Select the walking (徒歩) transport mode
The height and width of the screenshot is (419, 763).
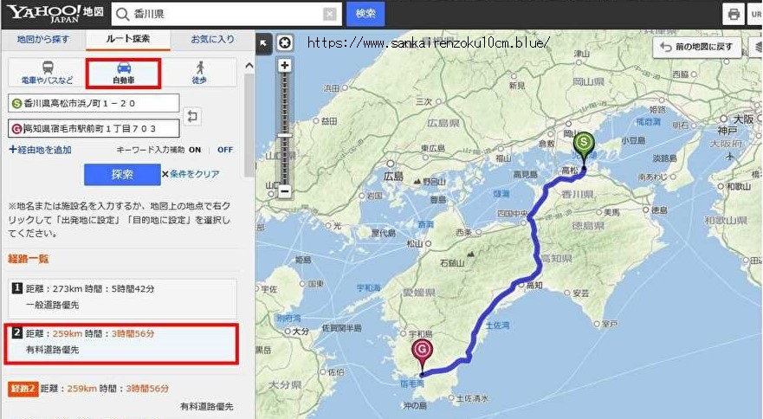coord(199,73)
